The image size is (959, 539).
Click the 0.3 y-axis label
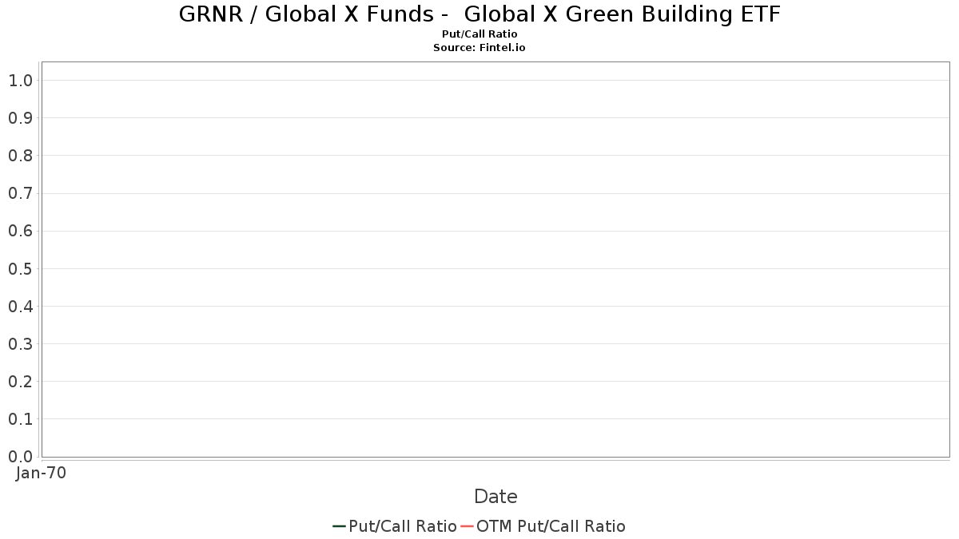pos(20,343)
